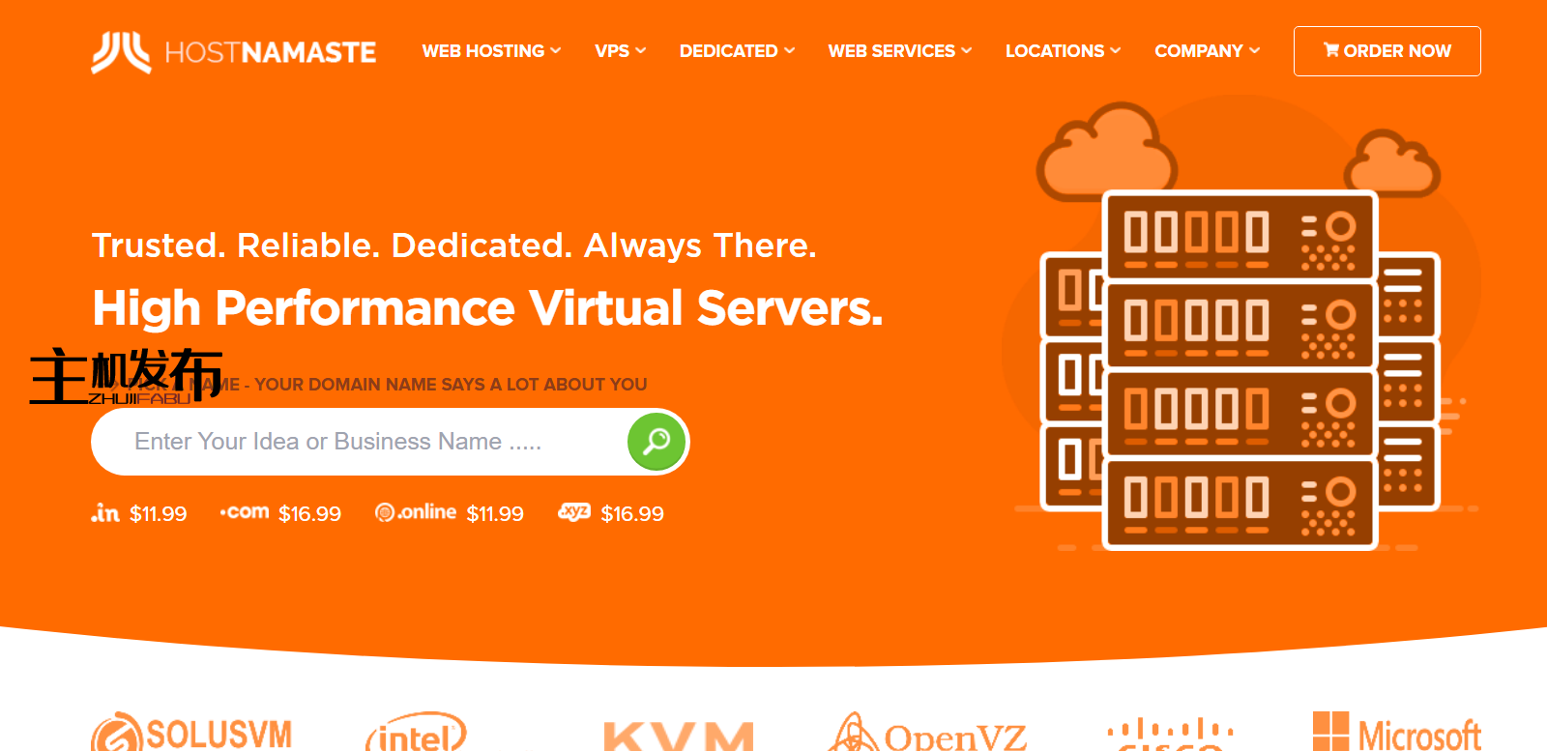1547x751 pixels.
Task: Open the Locations menu
Action: [1063, 51]
